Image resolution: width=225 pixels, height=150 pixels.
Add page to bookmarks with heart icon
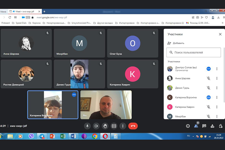click(x=206, y=17)
